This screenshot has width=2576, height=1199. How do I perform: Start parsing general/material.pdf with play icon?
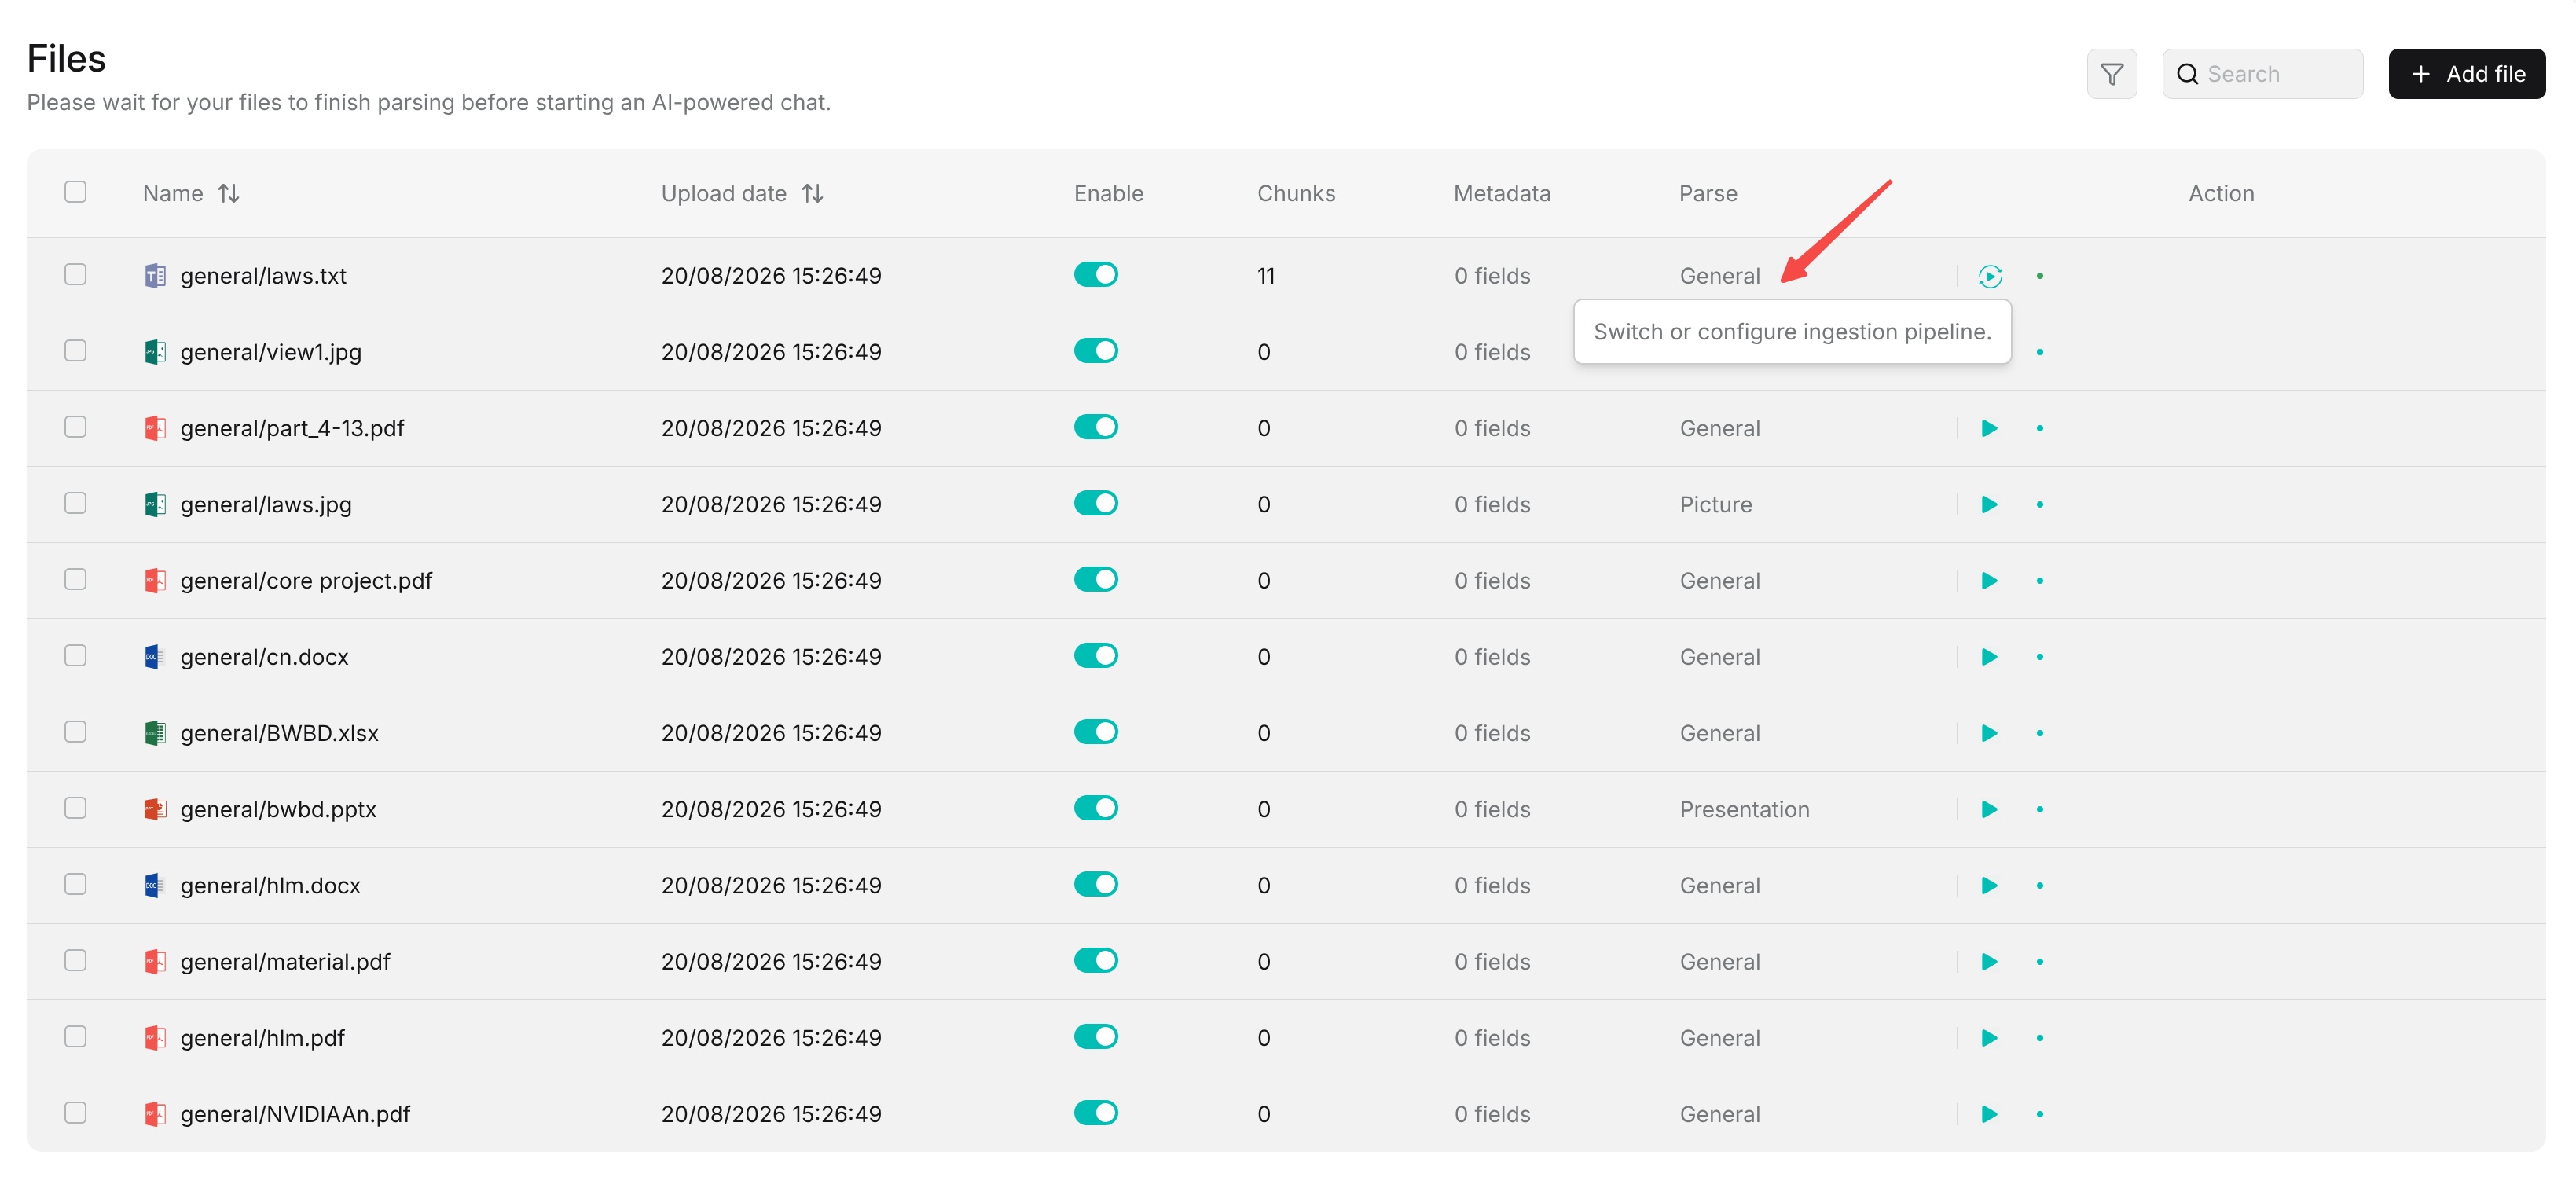pos(1989,961)
